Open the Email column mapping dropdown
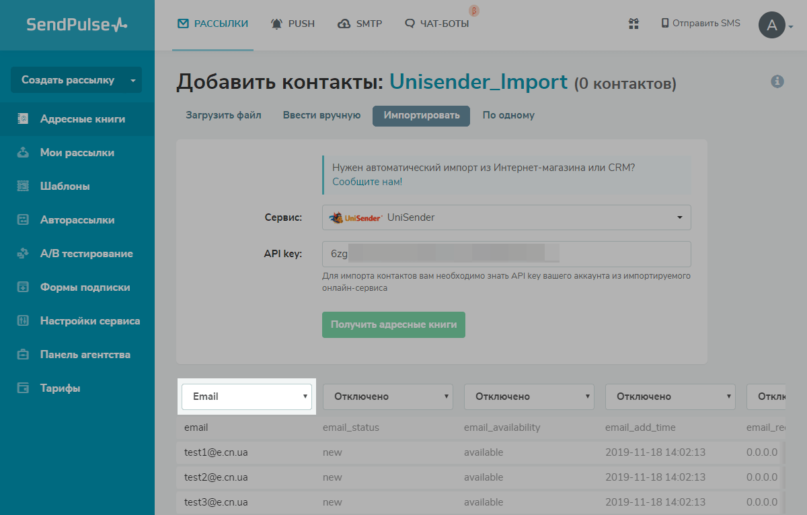This screenshot has height=515, width=807. (x=247, y=397)
